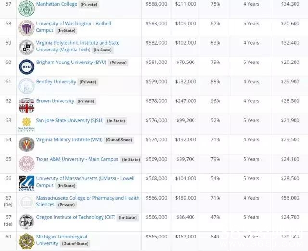Click the Manhattan College logo icon

pyautogui.click(x=26, y=8)
